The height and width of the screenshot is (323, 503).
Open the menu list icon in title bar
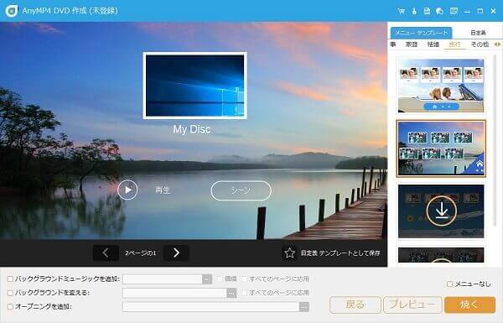[454, 11]
